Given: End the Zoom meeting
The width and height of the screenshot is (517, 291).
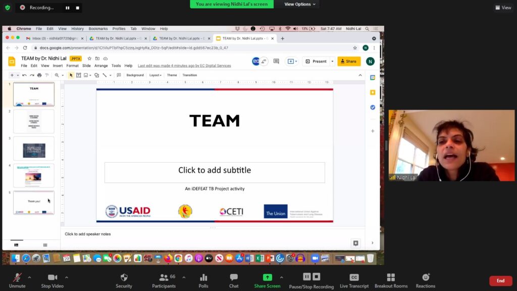Looking at the screenshot, I should [x=500, y=281].
